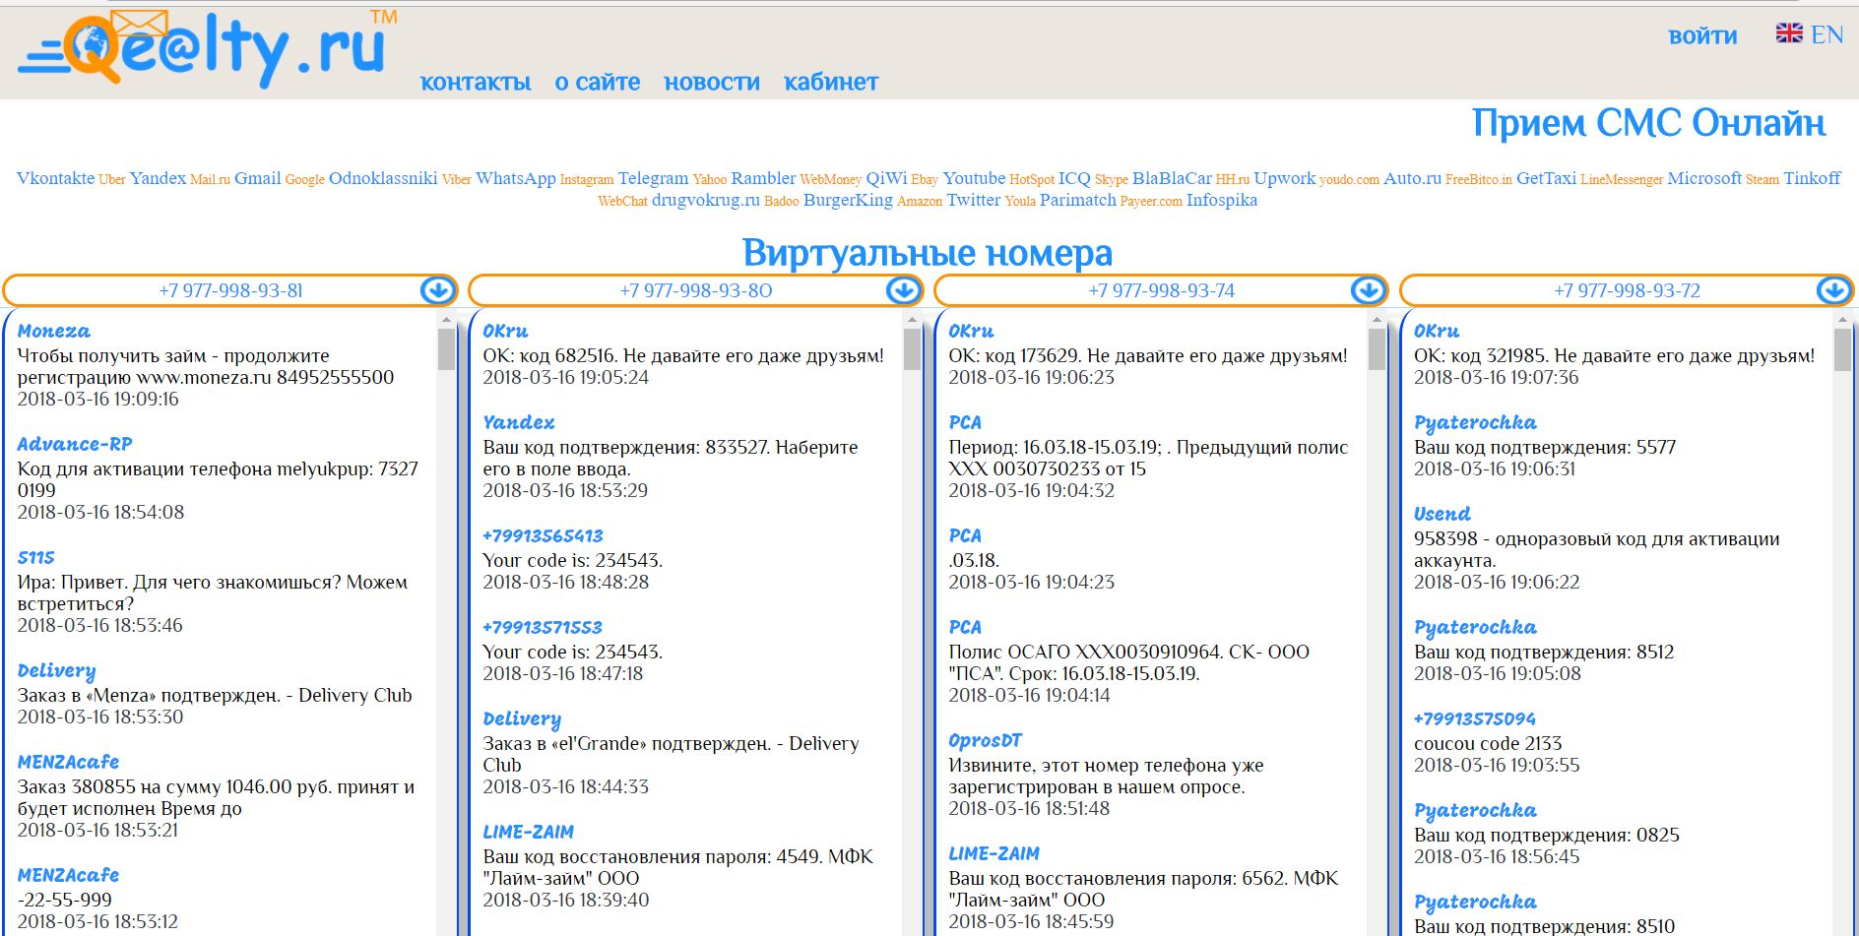
Task: Switch language to EN
Action: [x=1827, y=35]
